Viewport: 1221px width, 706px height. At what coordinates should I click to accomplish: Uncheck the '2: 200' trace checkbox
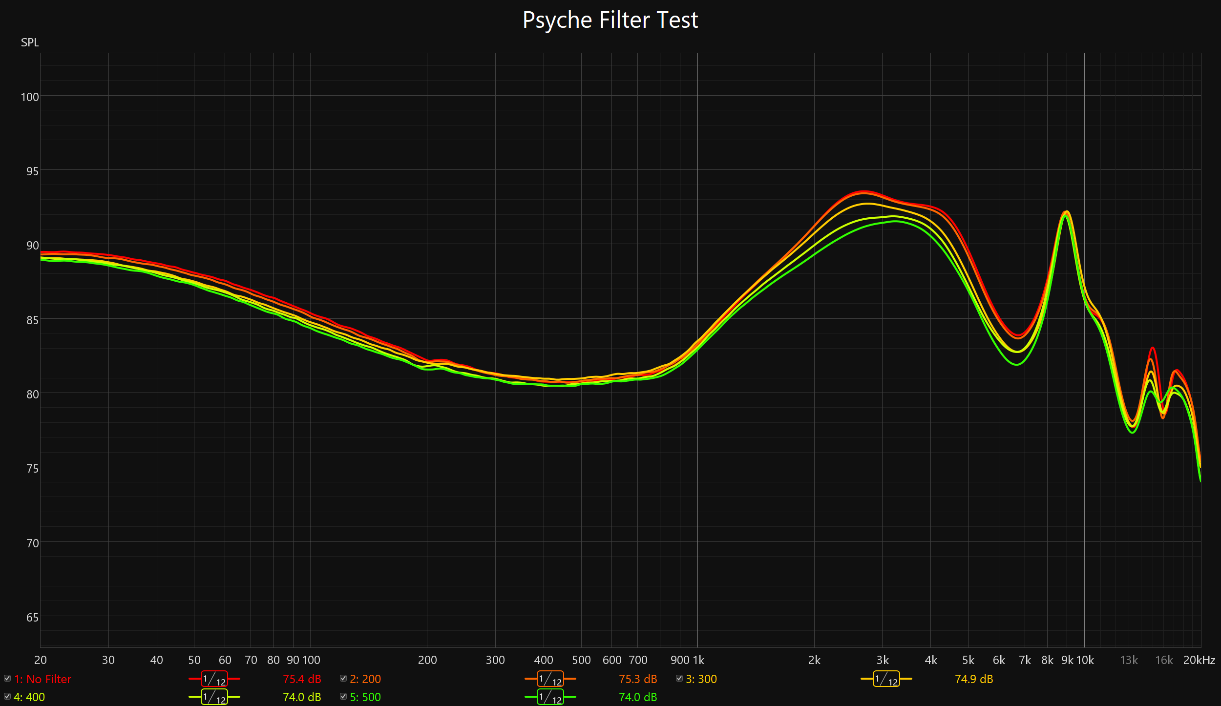tap(343, 678)
